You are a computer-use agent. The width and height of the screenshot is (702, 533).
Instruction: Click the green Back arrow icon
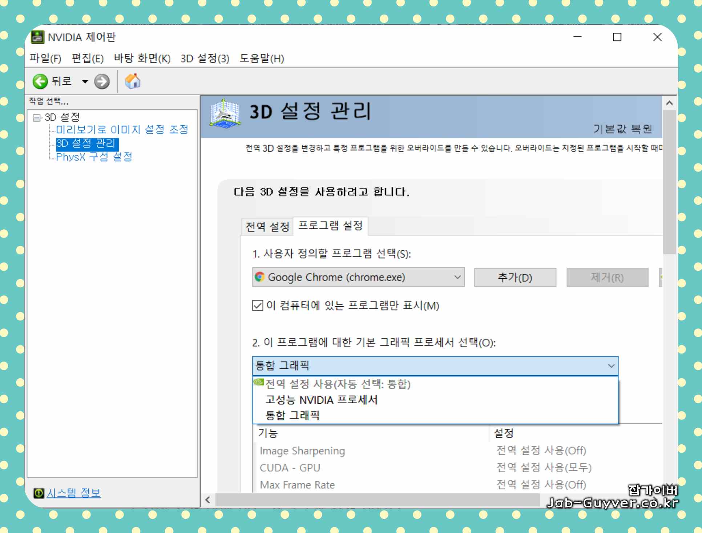pos(40,81)
